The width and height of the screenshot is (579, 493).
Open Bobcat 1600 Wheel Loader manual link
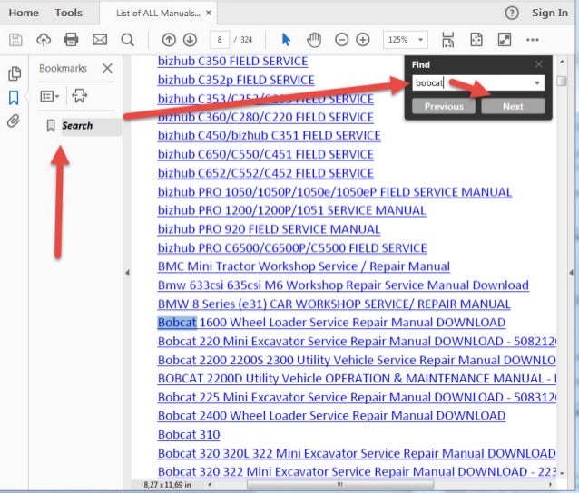[331, 323]
